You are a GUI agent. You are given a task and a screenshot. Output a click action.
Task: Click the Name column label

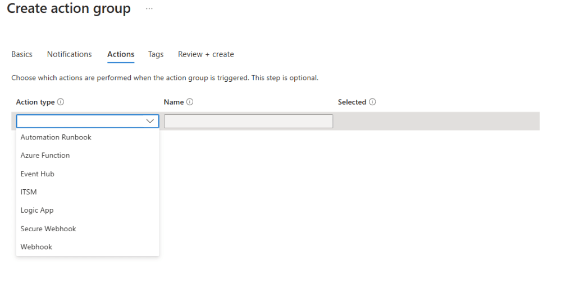(x=174, y=102)
